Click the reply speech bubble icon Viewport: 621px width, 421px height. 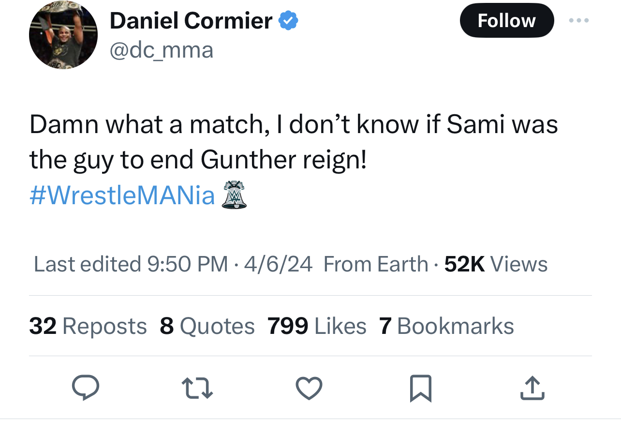86,389
